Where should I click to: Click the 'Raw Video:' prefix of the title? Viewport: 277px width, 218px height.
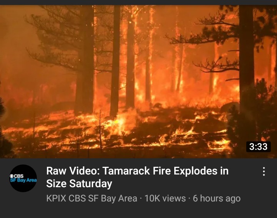(x=73, y=171)
